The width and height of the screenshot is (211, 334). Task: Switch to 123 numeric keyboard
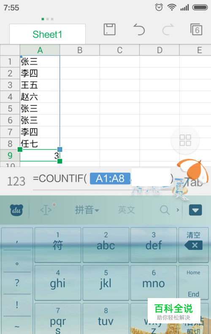[16, 181]
